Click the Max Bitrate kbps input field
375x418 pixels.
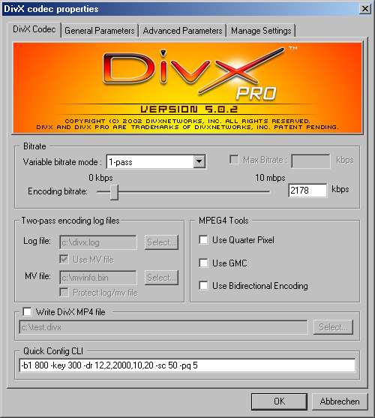tap(310, 161)
